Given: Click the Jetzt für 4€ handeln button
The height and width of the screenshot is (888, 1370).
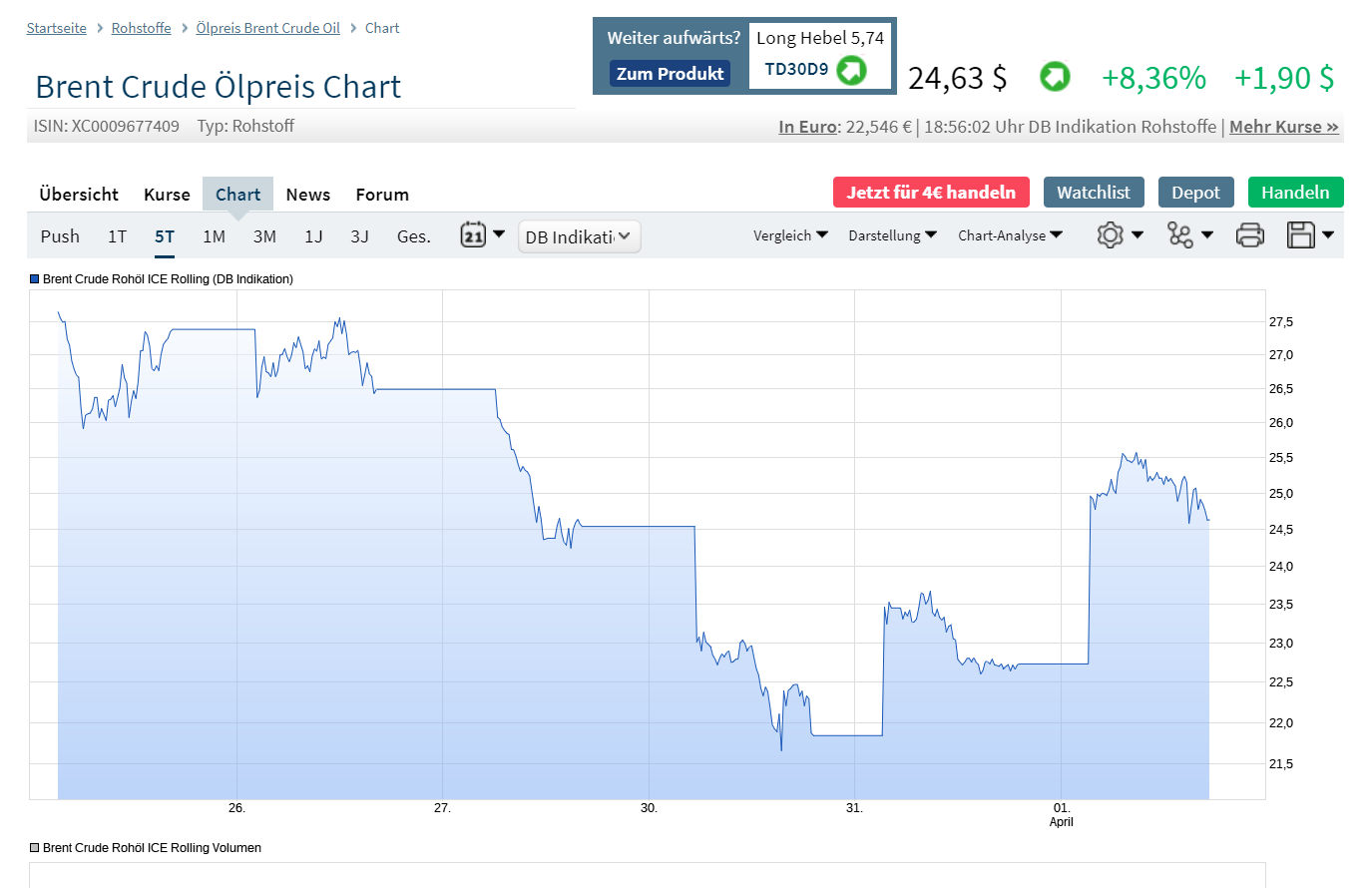Looking at the screenshot, I should pos(931,192).
